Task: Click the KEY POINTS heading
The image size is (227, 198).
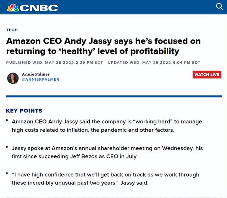Action: (24, 111)
